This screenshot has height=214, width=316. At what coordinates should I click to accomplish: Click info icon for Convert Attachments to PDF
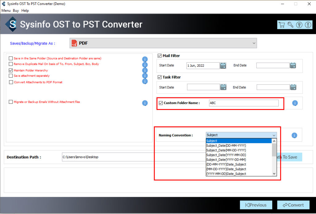tap(145, 81)
